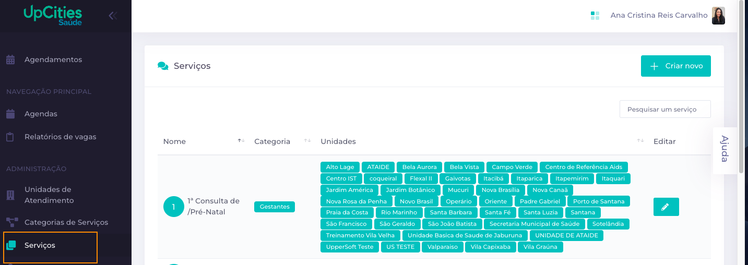Click the ATAIDE unit tag

coord(378,167)
